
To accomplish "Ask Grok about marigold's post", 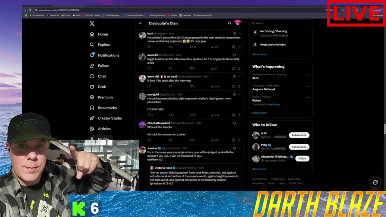I will (234, 95).
